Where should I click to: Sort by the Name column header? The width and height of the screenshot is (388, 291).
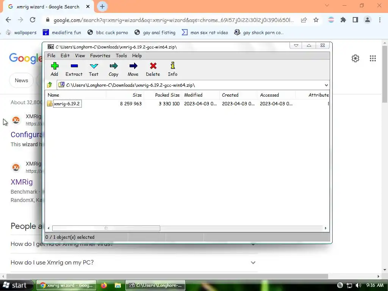75,95
